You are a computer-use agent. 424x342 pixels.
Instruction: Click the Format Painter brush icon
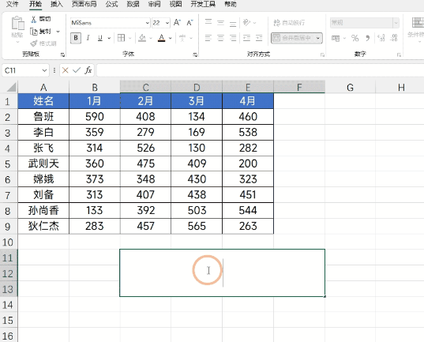click(x=34, y=43)
